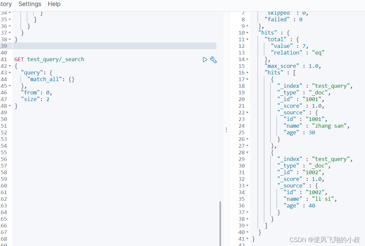Click "id" : "1001" on response line 23
This screenshot has width=365, height=246.
305,119
